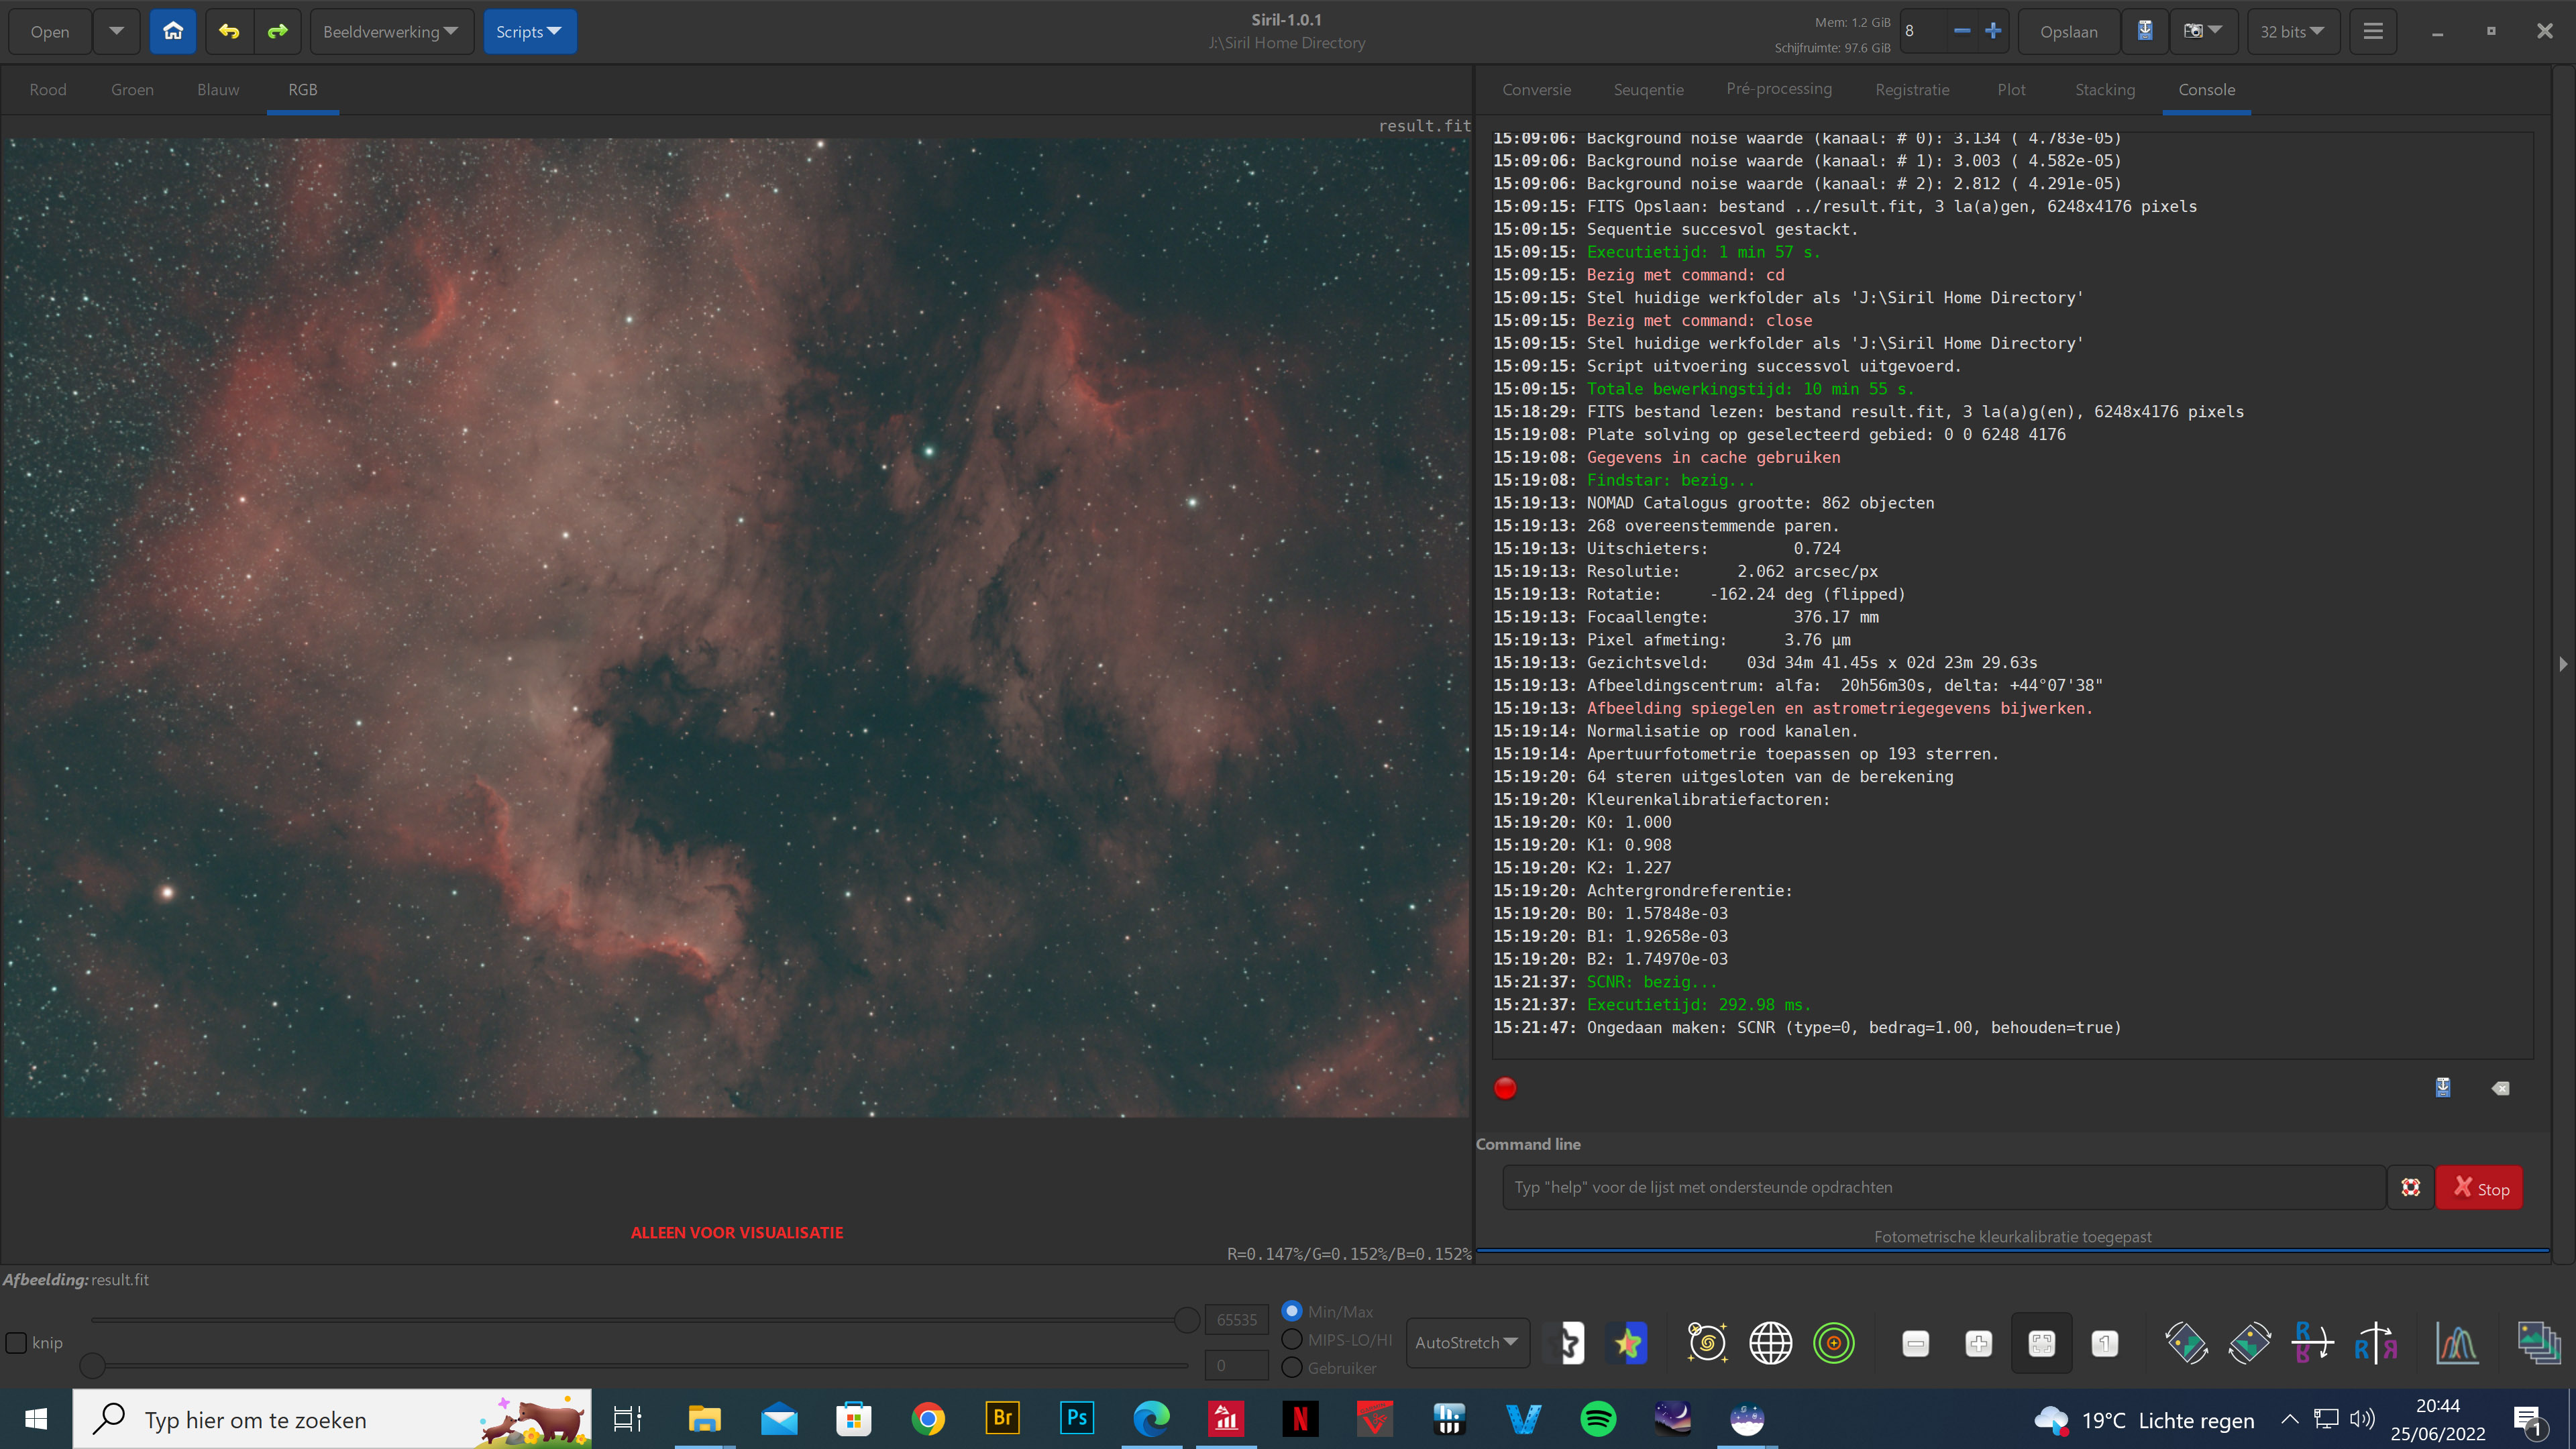Rotate image 90 degrees clockwise

pos(2249,1343)
